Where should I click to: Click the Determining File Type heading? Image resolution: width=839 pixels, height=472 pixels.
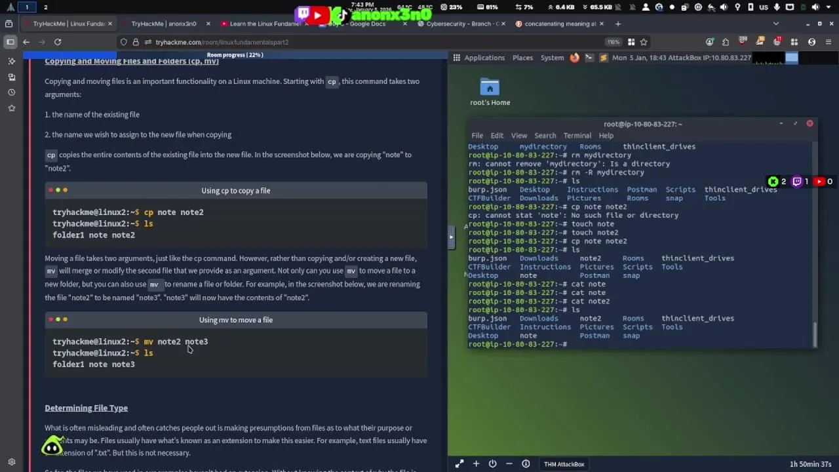pos(86,408)
